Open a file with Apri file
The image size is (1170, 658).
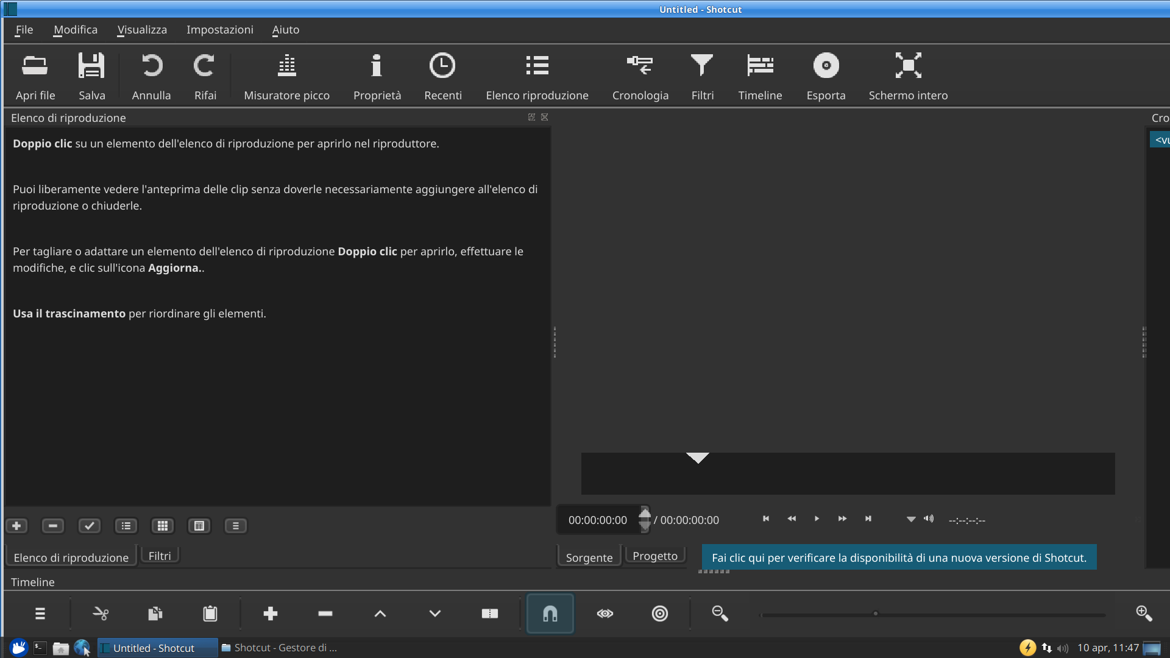point(35,77)
